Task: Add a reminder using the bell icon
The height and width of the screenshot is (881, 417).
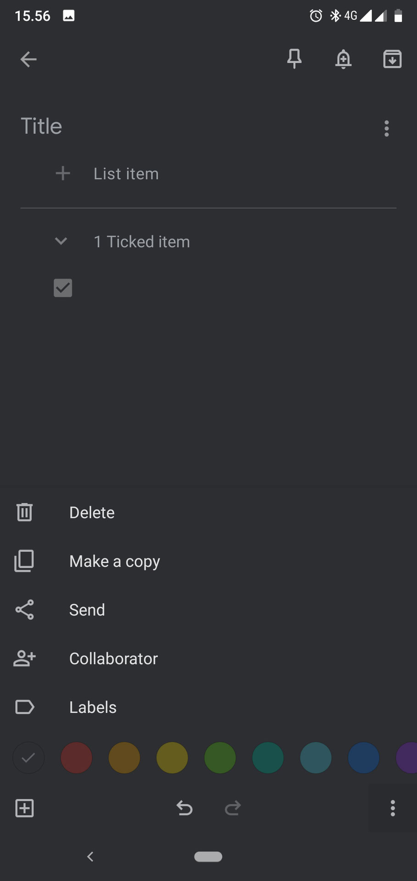Action: point(343,59)
